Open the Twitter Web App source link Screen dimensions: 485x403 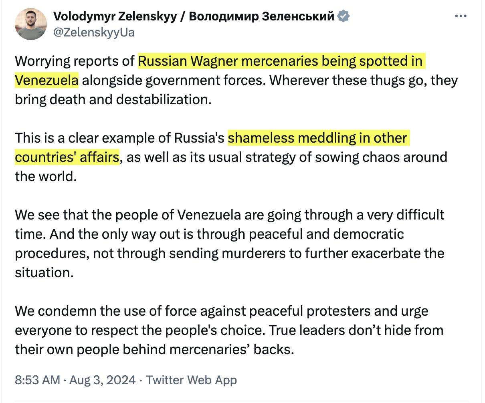[x=192, y=380]
